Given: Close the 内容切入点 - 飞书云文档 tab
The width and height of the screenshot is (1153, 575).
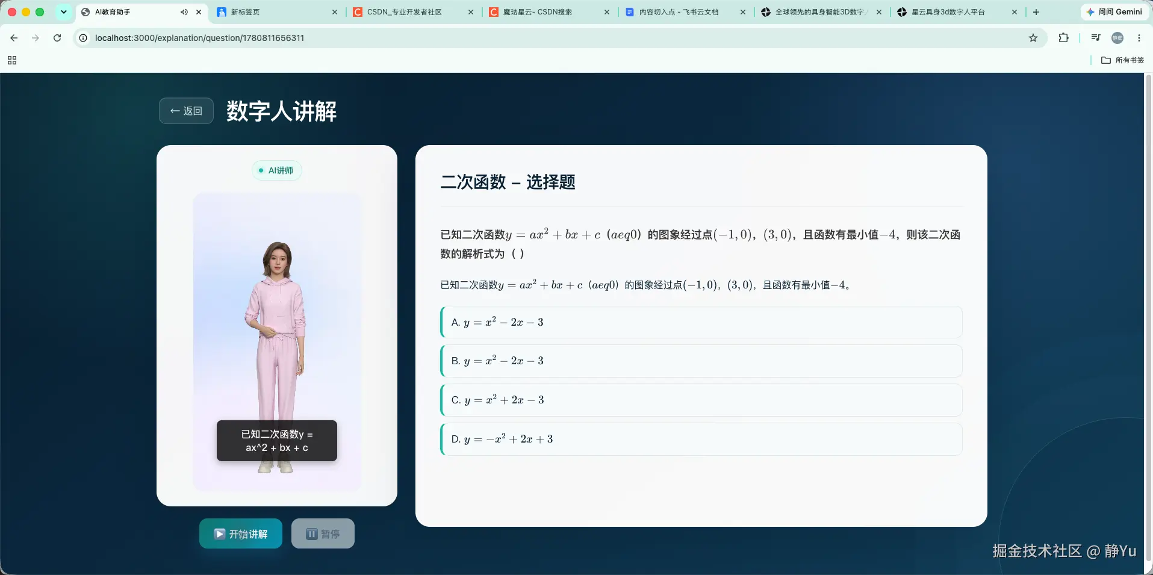Looking at the screenshot, I should tap(743, 12).
